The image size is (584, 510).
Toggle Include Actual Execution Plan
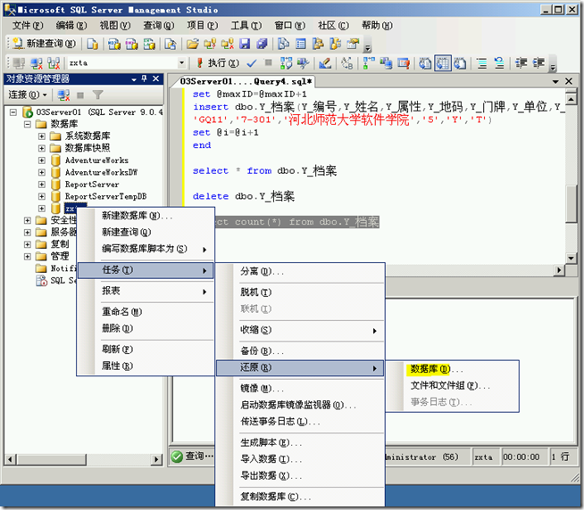point(369,63)
